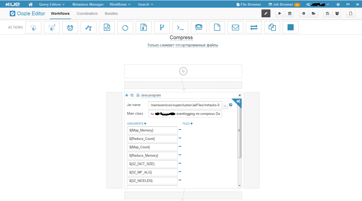Switch to the Bundles tab
This screenshot has width=362, height=201.
111,14
